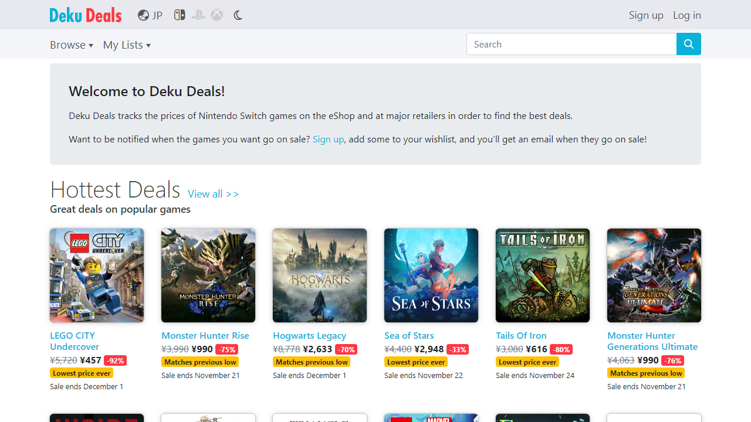Click the Hogwarts Legacy box art
This screenshot has height=422, width=751.
319,275
